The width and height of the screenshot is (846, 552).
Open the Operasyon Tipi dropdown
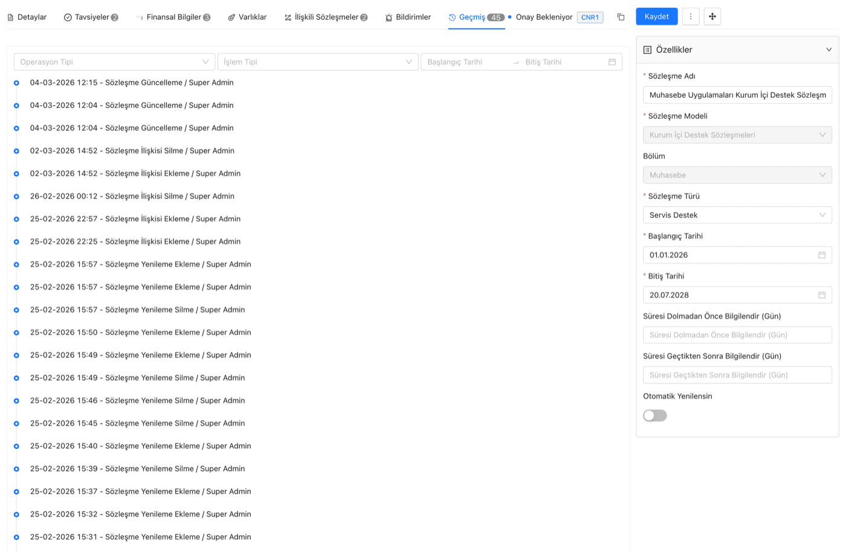pos(114,62)
